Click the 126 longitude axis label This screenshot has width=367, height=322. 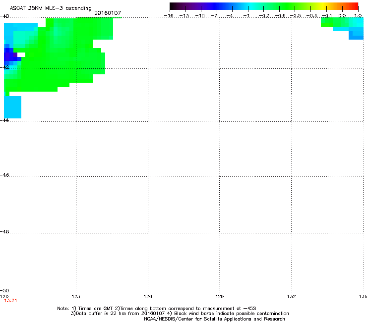pyautogui.click(x=148, y=297)
